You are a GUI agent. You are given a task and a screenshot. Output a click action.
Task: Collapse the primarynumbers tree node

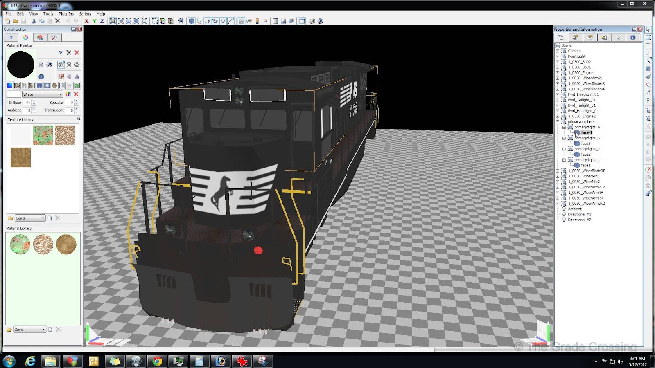557,122
